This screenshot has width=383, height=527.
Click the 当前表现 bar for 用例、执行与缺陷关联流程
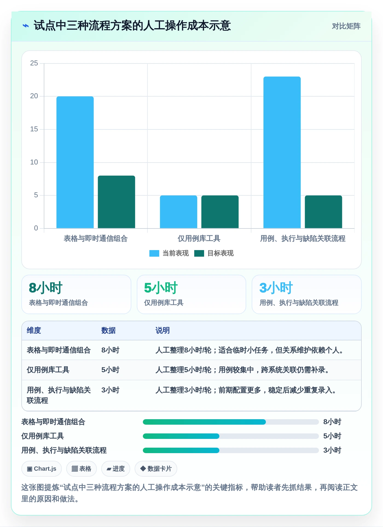[x=282, y=152]
